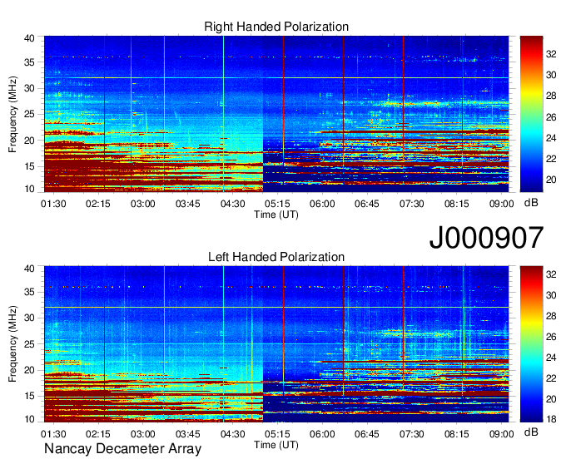Click the 24 dB value on top color bar
Viewport: 566px width, 459px height.
(551, 138)
